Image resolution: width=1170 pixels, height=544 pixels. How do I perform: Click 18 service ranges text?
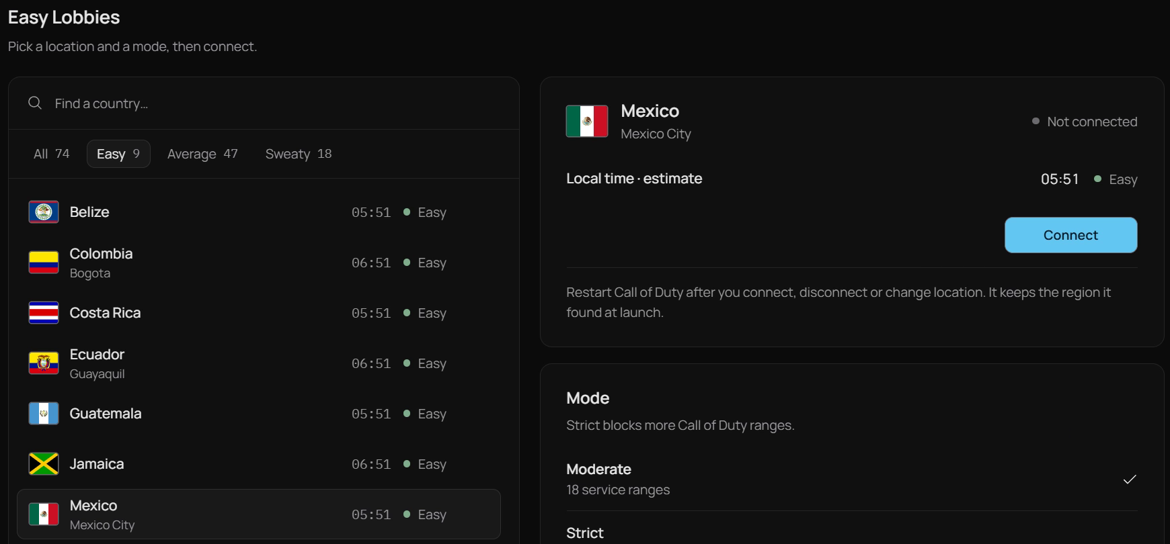coord(618,490)
